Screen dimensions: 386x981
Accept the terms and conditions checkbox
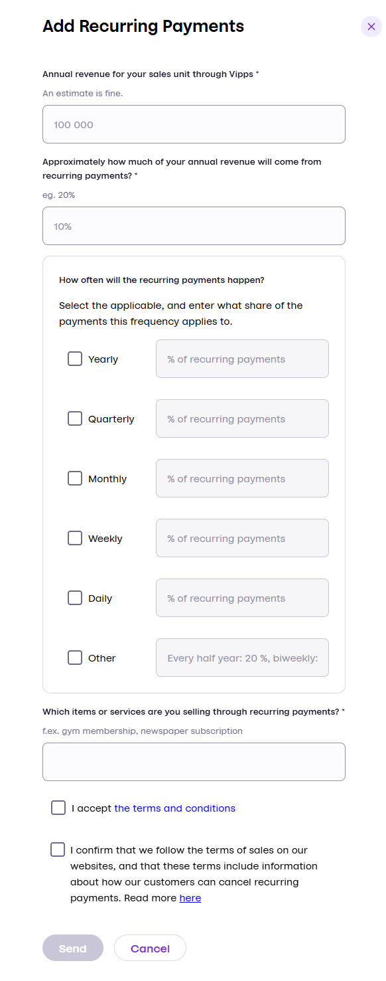[x=58, y=808]
